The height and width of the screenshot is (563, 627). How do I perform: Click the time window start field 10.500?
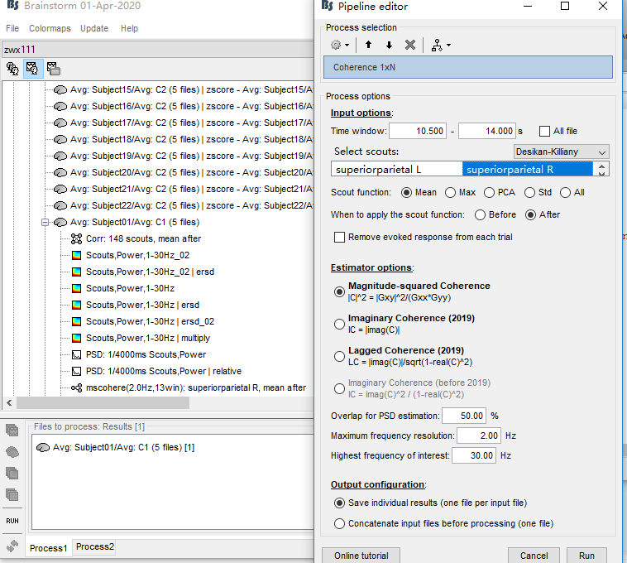point(418,132)
